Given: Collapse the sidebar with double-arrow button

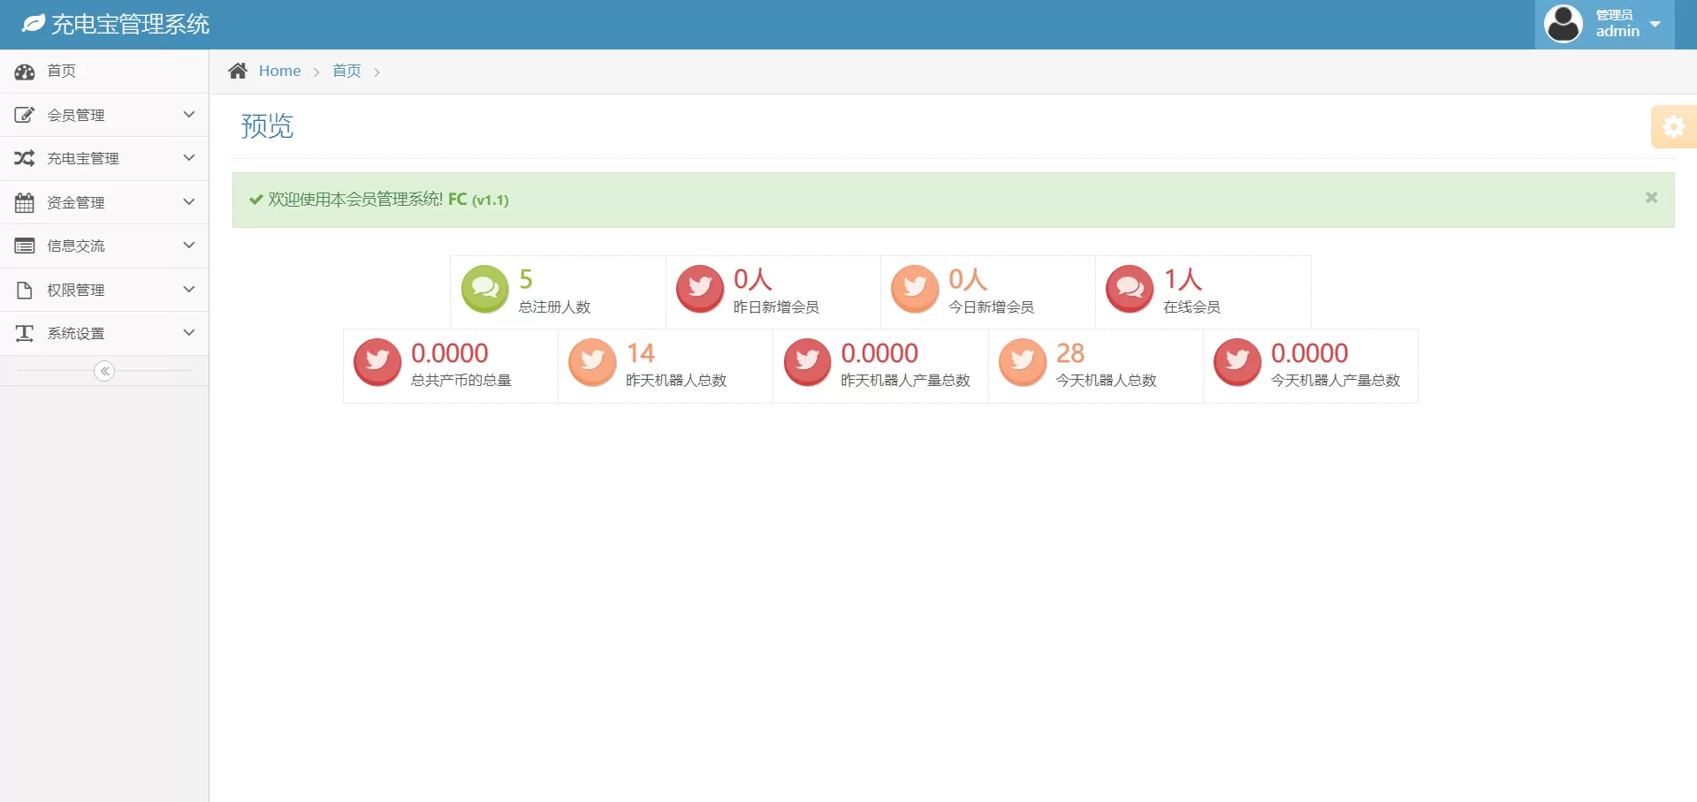Looking at the screenshot, I should pos(104,371).
